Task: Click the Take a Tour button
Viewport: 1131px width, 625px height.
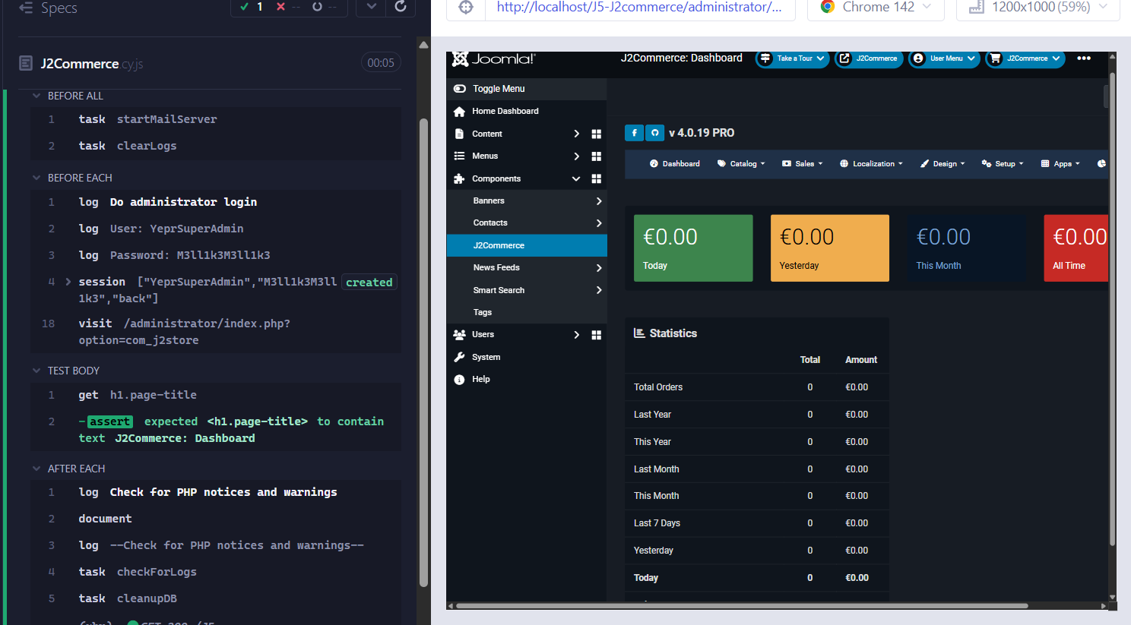Action: [791, 58]
